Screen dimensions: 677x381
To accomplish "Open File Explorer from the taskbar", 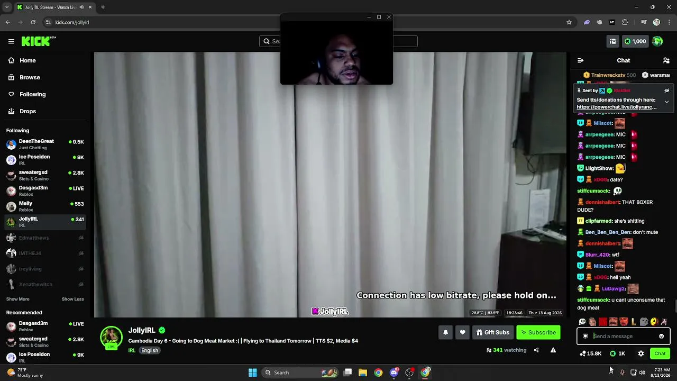I will (363, 373).
